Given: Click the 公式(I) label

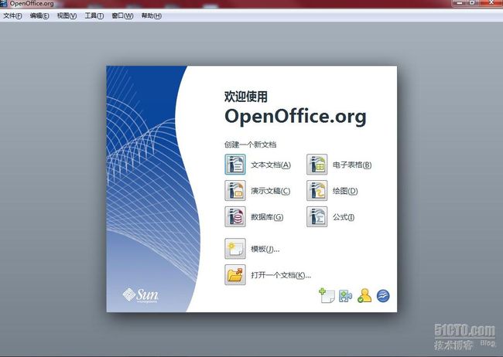Looking at the screenshot, I should [x=344, y=217].
